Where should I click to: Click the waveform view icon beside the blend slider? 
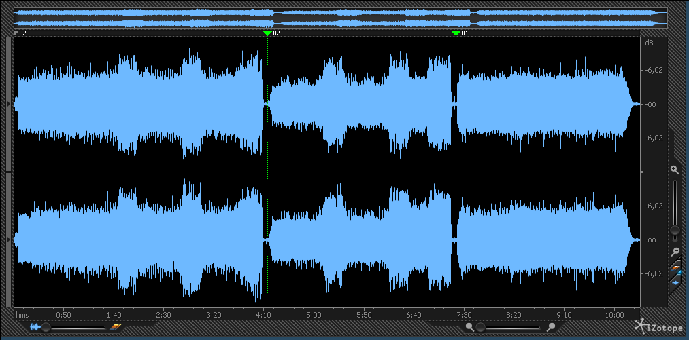[x=35, y=327]
